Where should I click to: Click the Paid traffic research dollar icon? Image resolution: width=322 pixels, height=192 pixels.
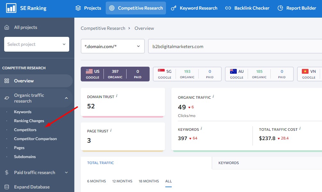(7, 172)
